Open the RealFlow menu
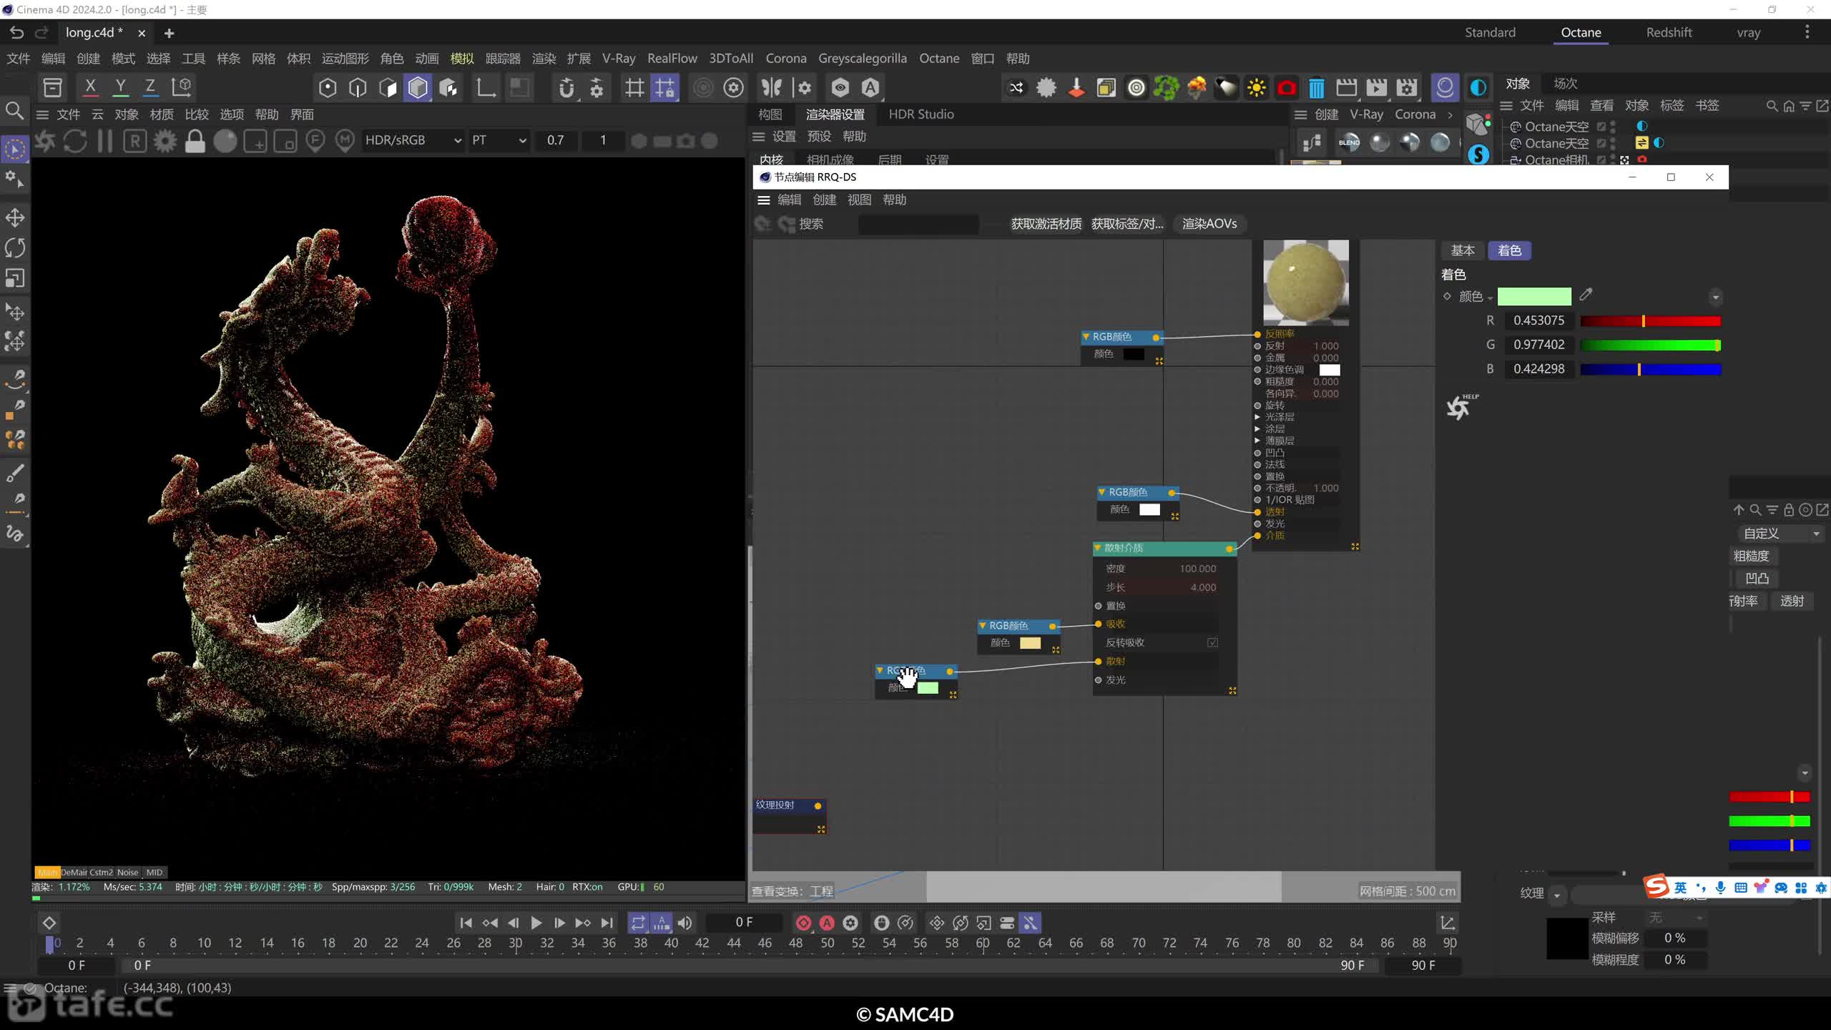 point(672,59)
